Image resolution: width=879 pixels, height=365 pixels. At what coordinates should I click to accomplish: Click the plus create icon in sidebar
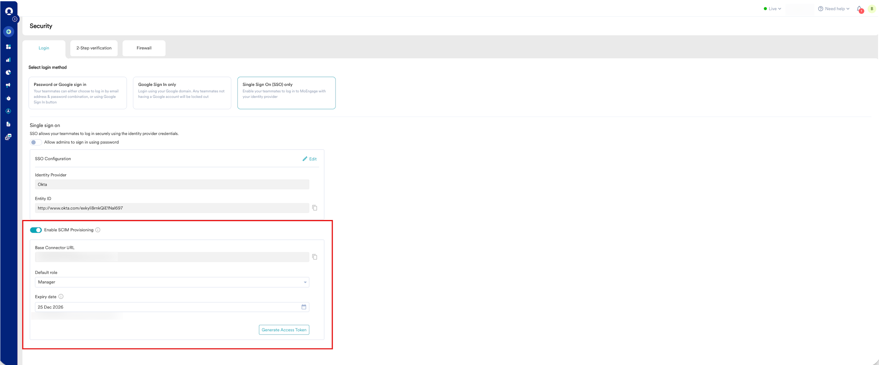(9, 32)
